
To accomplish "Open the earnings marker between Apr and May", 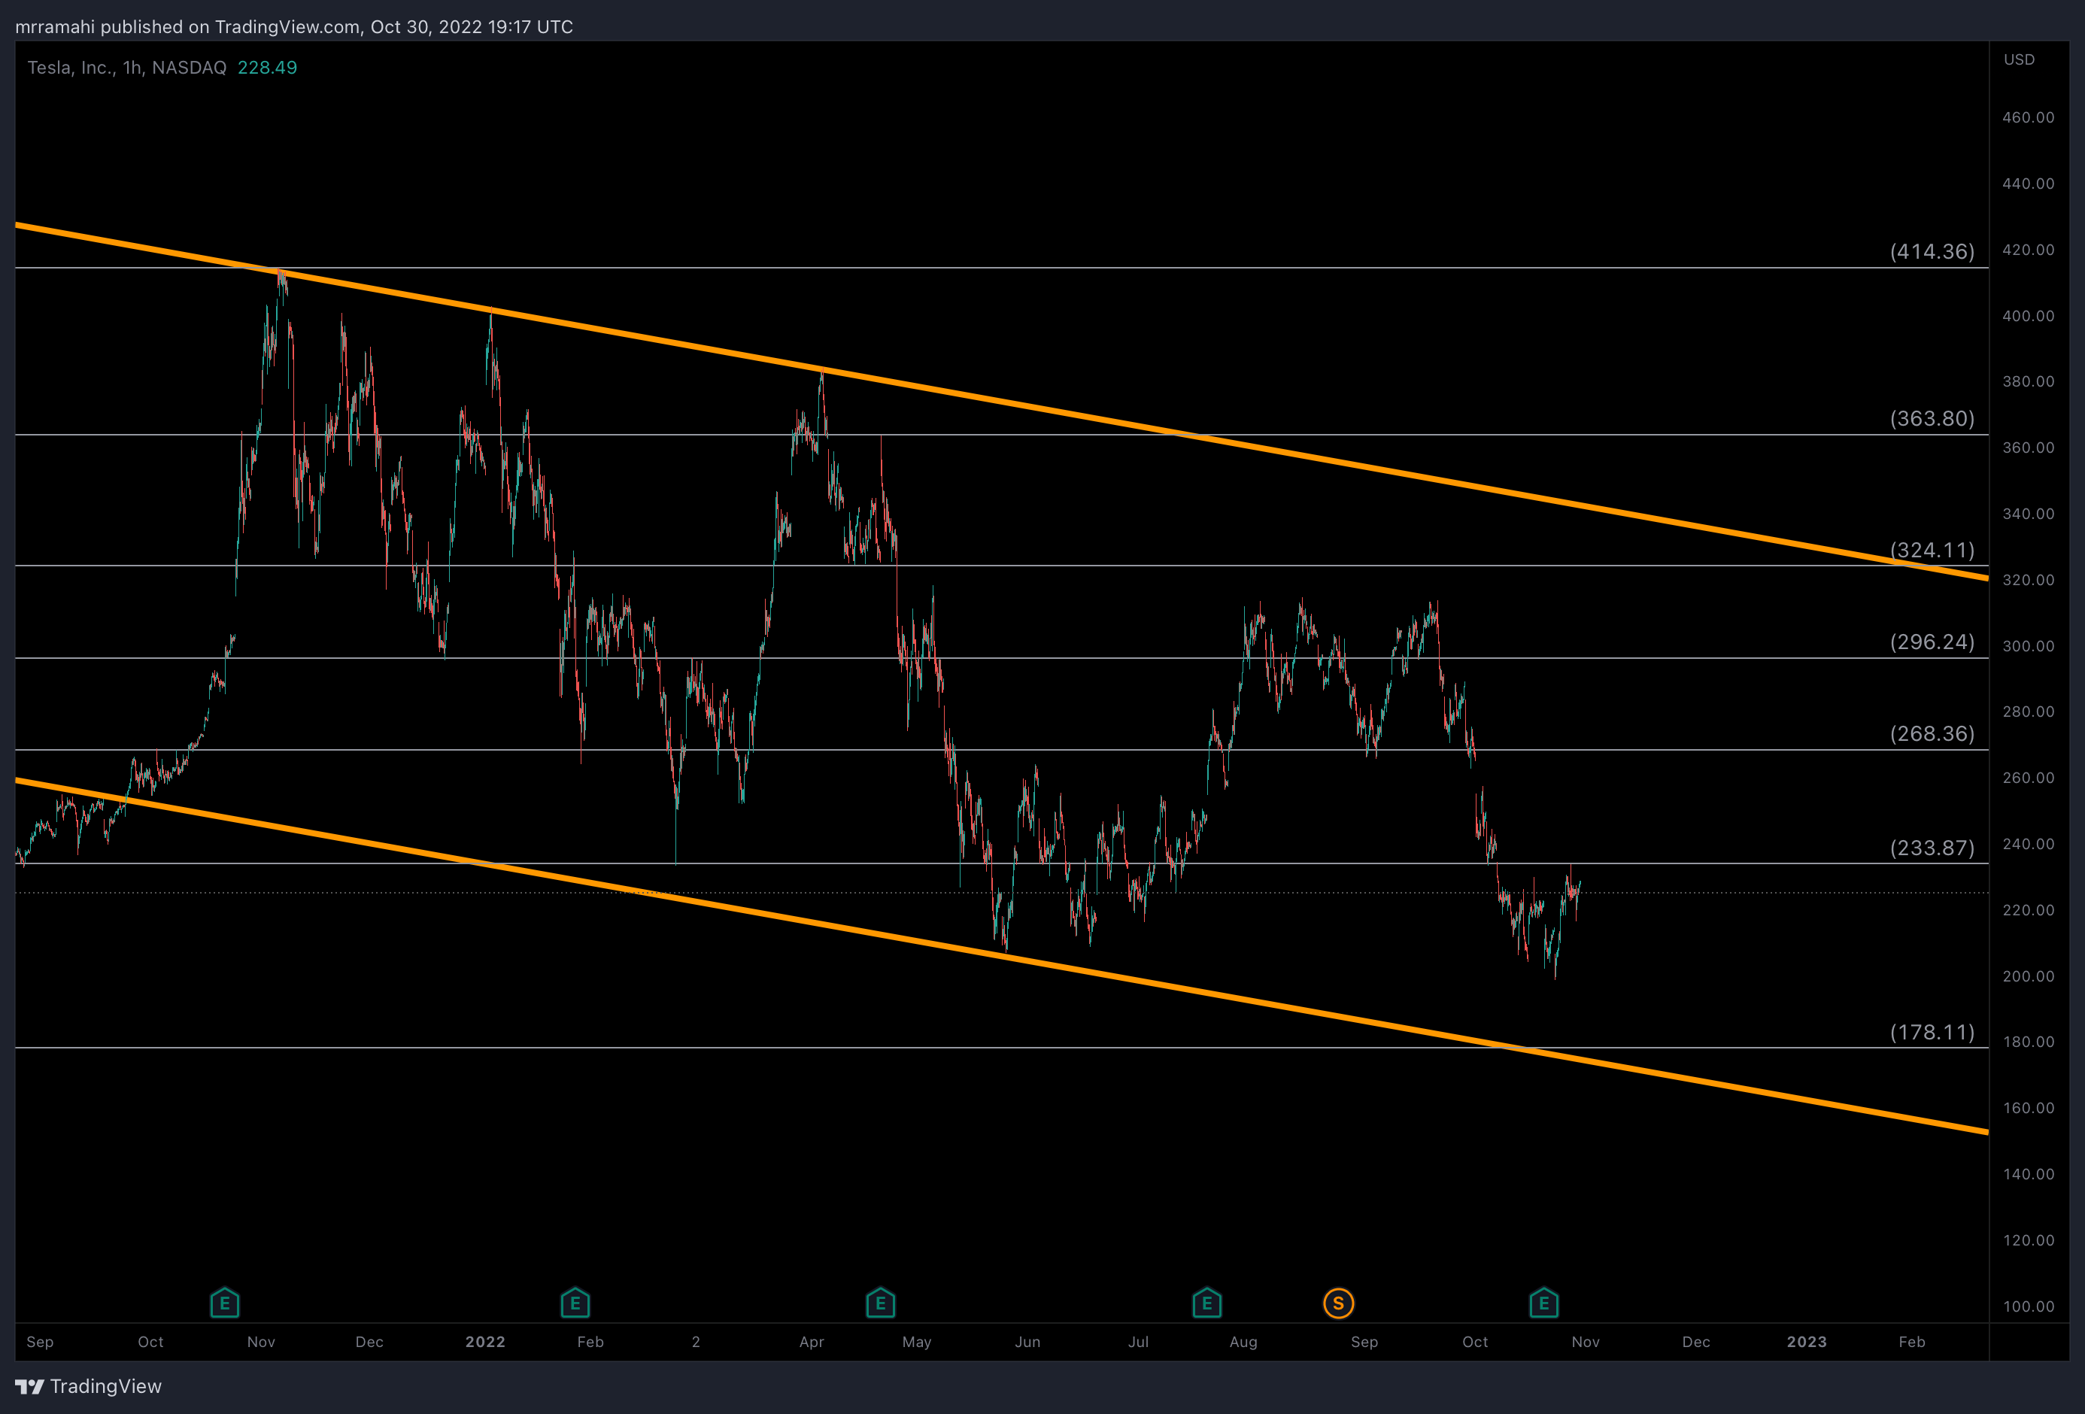I will click(880, 1303).
